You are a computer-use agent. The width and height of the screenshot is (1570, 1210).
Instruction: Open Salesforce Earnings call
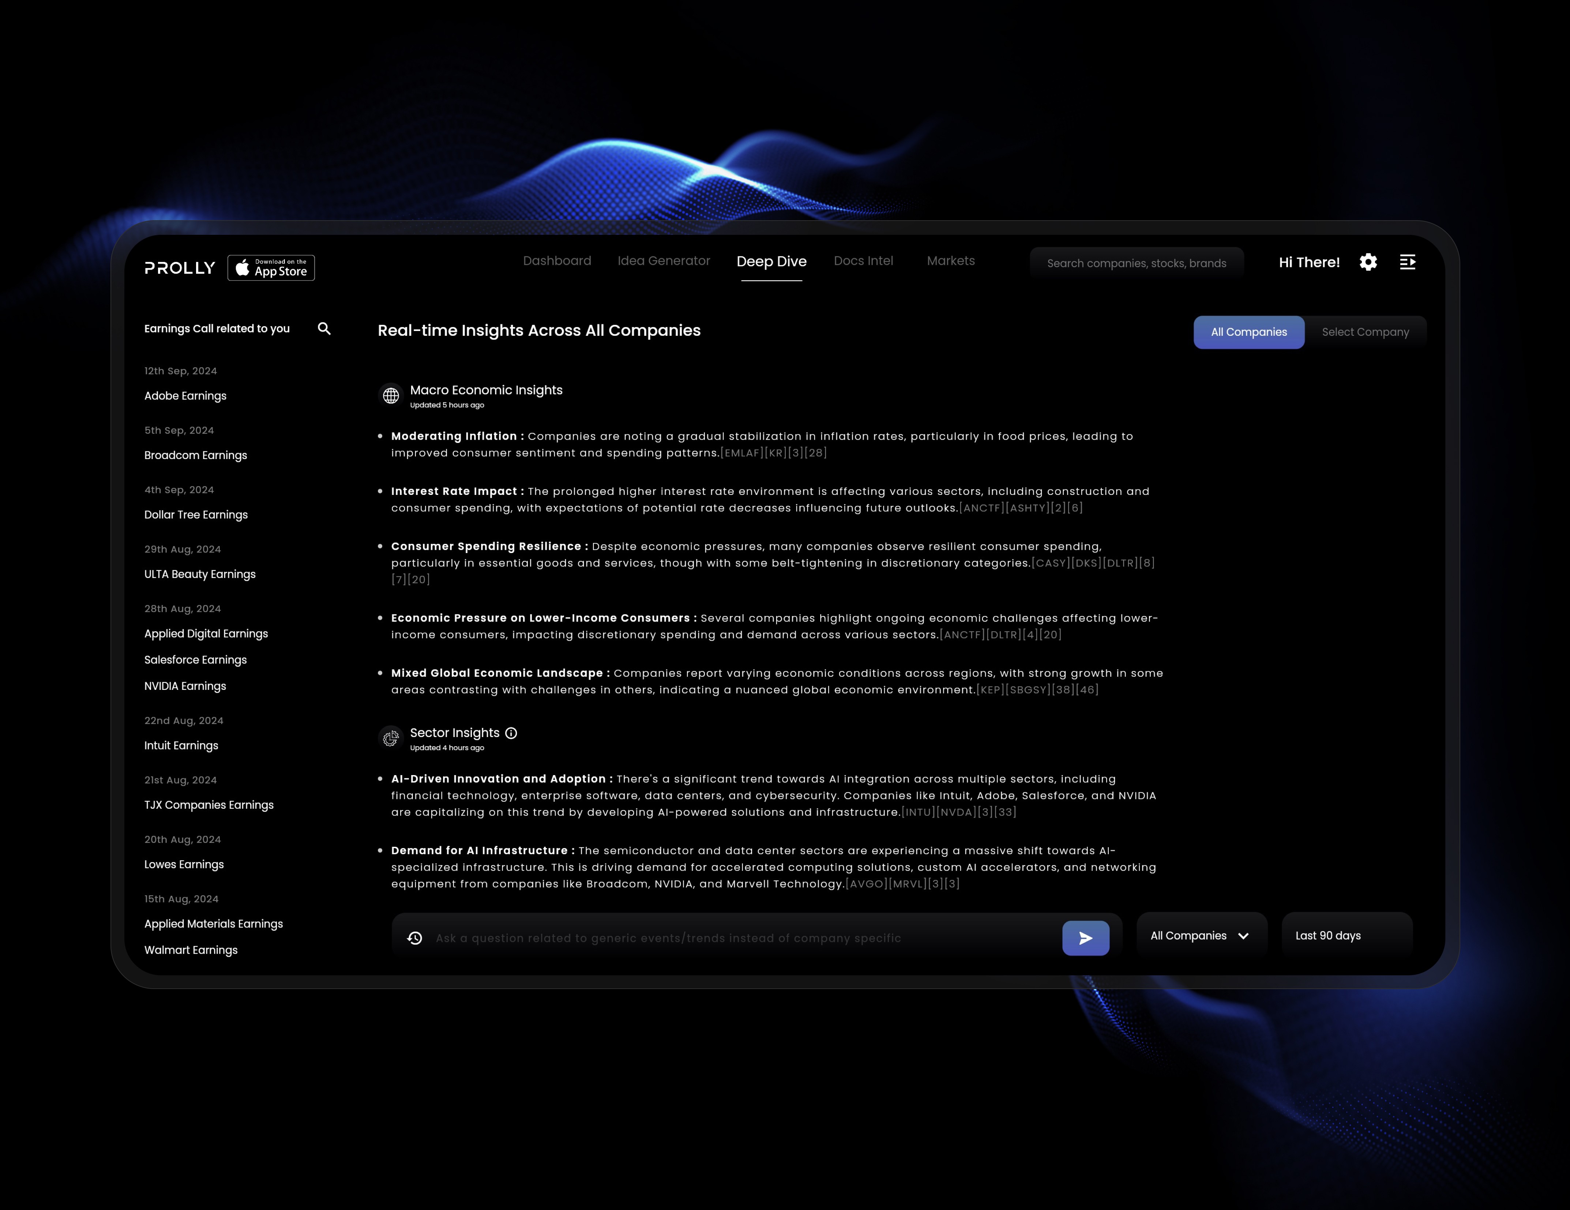196,660
